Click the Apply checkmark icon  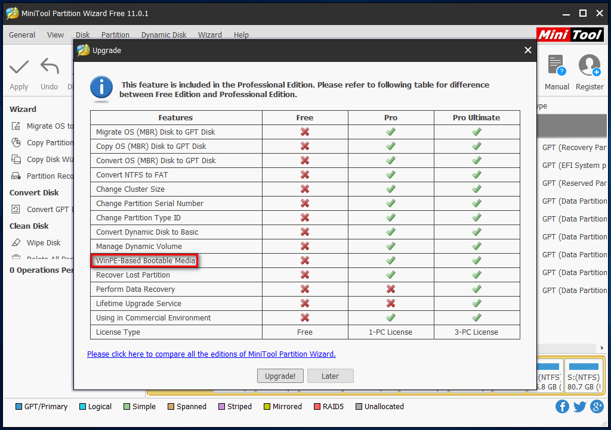coord(19,67)
